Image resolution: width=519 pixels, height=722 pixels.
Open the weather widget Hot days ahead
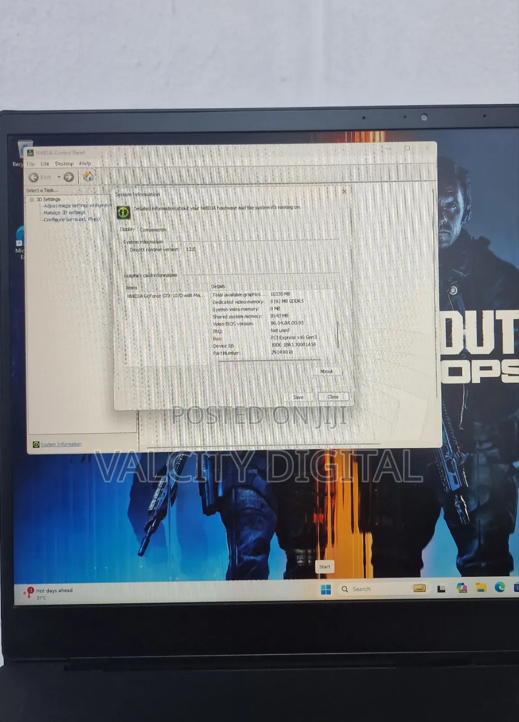tap(49, 593)
